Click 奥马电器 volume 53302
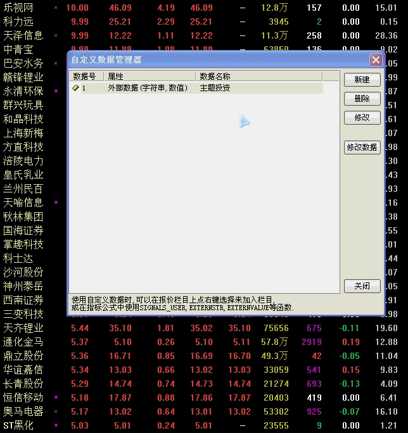408x433 pixels. point(276,411)
